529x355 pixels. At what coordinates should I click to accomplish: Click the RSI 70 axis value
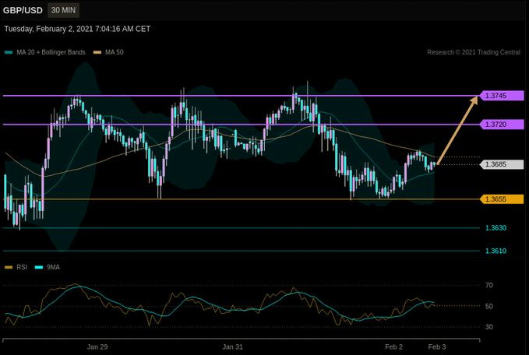489,285
